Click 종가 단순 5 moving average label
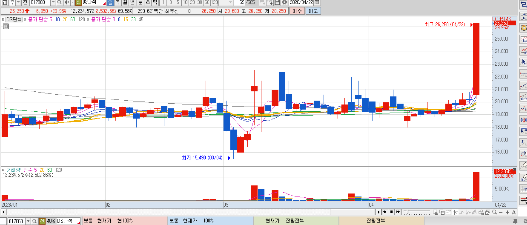Image resolution: width=527 pixels, height=225 pixels. [40, 19]
